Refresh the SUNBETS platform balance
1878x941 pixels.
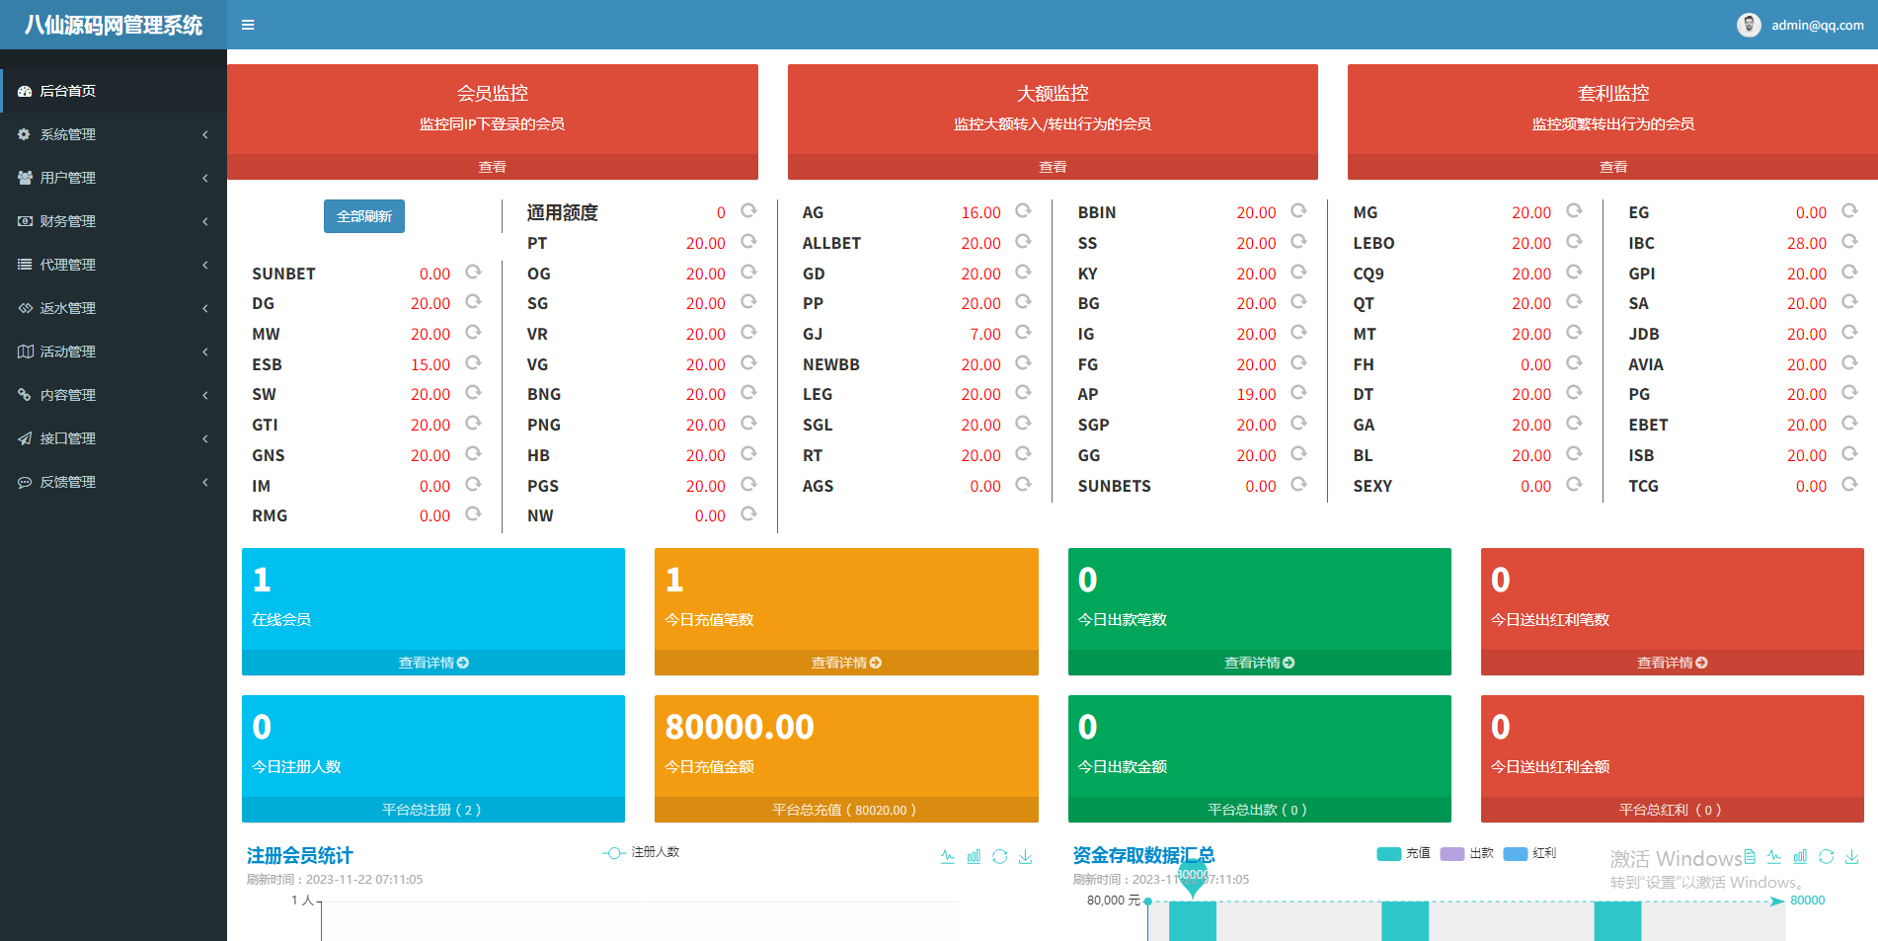[x=1298, y=485]
